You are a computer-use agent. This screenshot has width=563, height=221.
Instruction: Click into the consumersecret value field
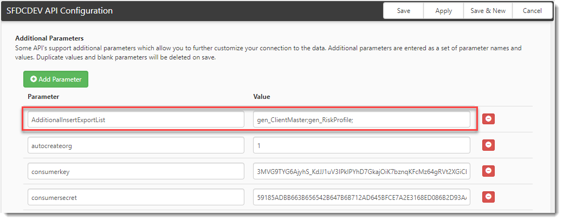tap(361, 198)
